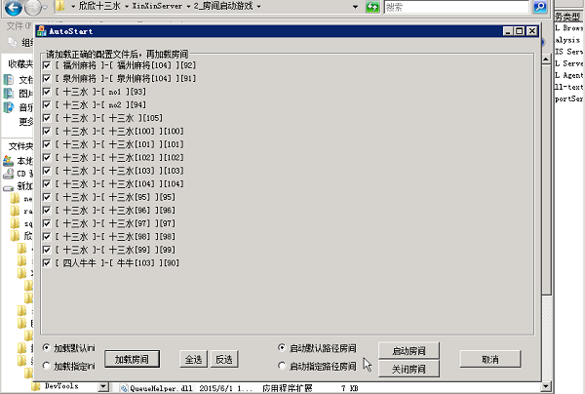Click the AutoStart window title bar icon

pos(41,31)
